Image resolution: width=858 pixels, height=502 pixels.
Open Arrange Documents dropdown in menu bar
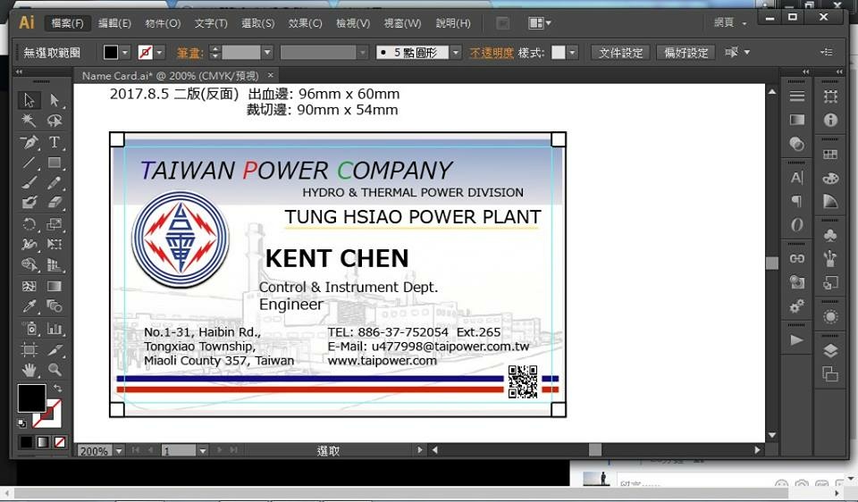(x=539, y=23)
